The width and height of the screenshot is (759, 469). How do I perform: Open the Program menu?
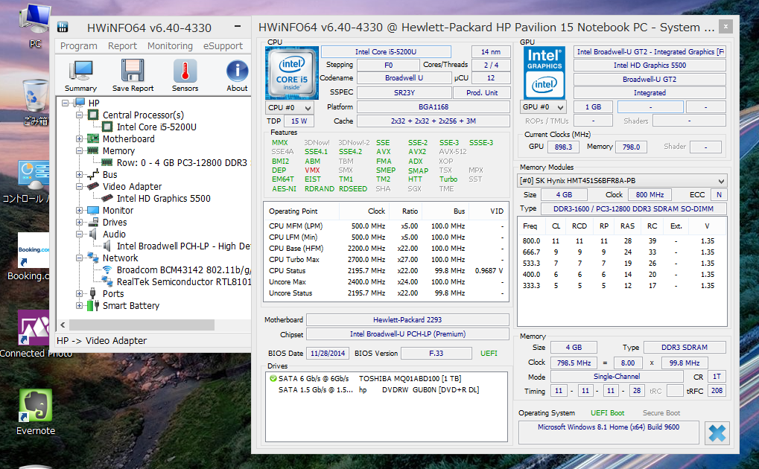[79, 45]
